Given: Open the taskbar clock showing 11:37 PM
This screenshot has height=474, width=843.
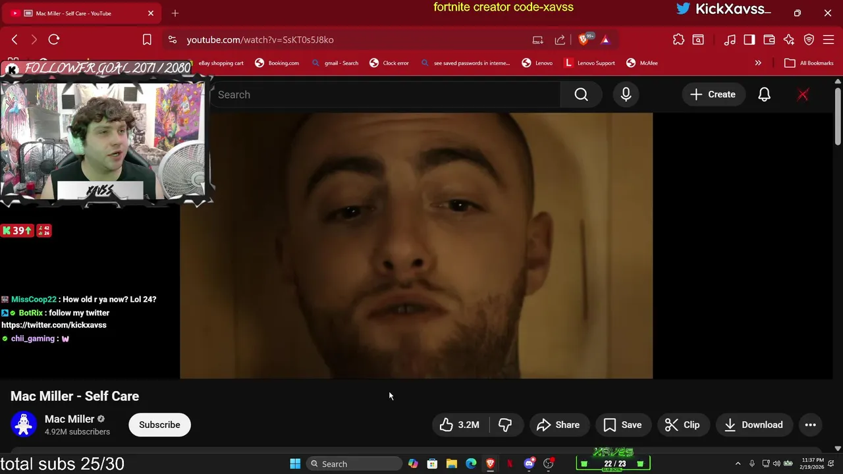Looking at the screenshot, I should click(813, 463).
